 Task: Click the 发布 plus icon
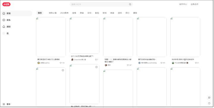coord(4,20)
